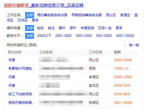Click the refresh icon beside 换一换
Viewport: 153px width, 110px height.
pos(125,45)
